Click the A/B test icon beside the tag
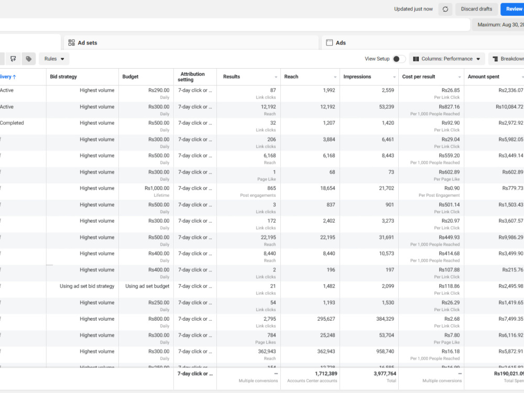Screen dimensions: 524x393 (13, 59)
